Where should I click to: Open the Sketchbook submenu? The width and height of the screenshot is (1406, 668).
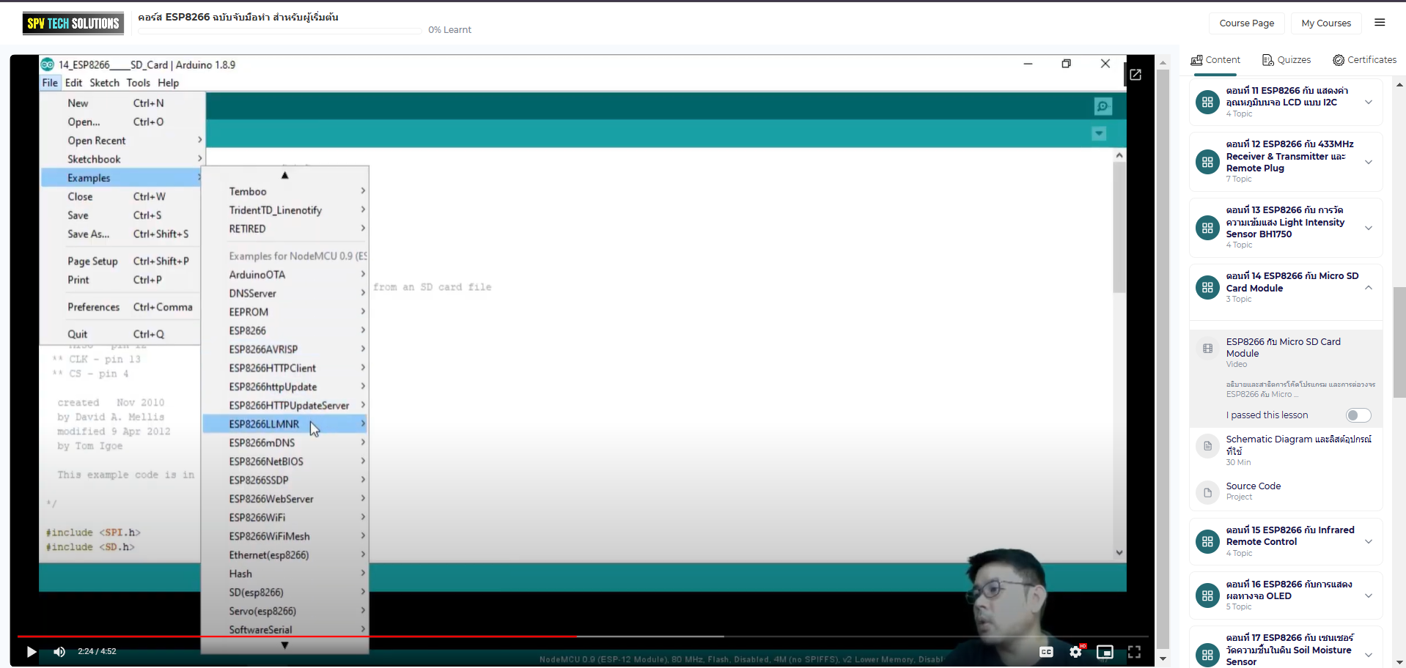pos(121,159)
